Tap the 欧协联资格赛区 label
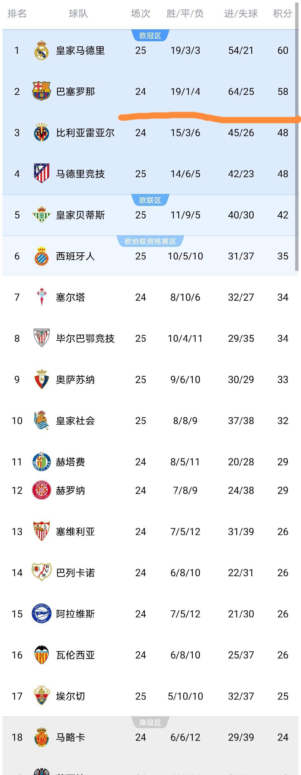Viewport: 301px width, 775px height. 150,241
